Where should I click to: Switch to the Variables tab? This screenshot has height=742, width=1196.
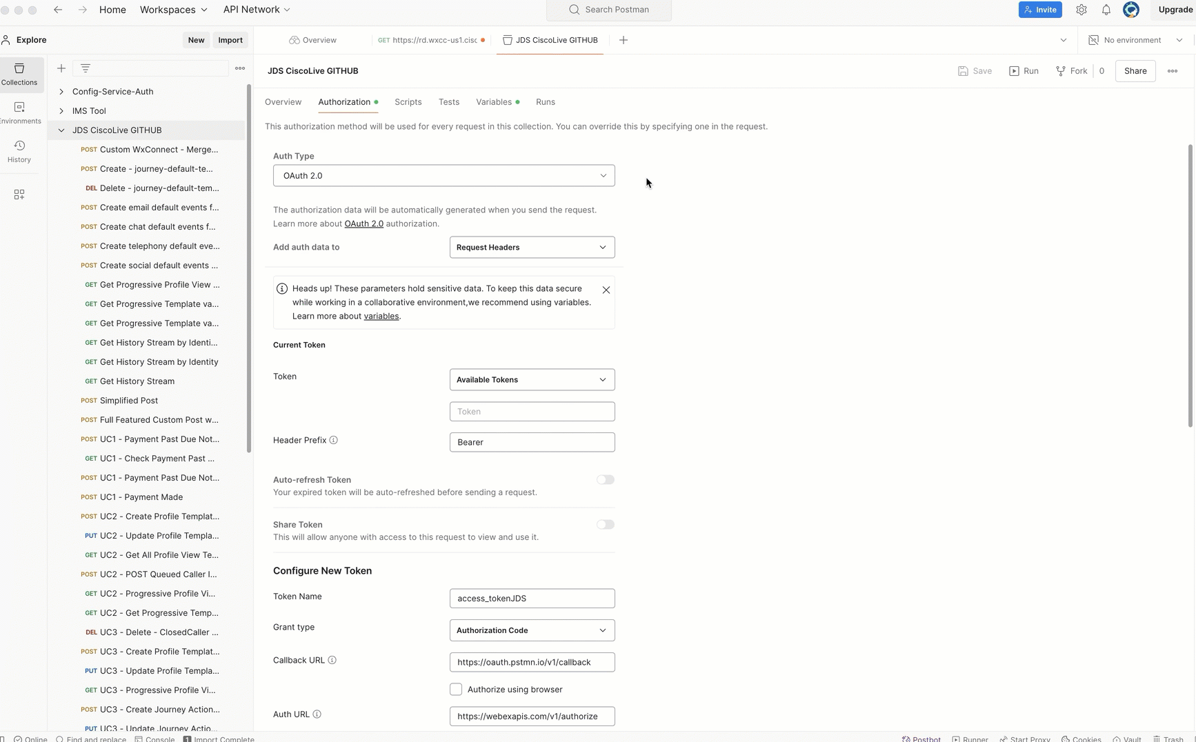[x=493, y=102]
